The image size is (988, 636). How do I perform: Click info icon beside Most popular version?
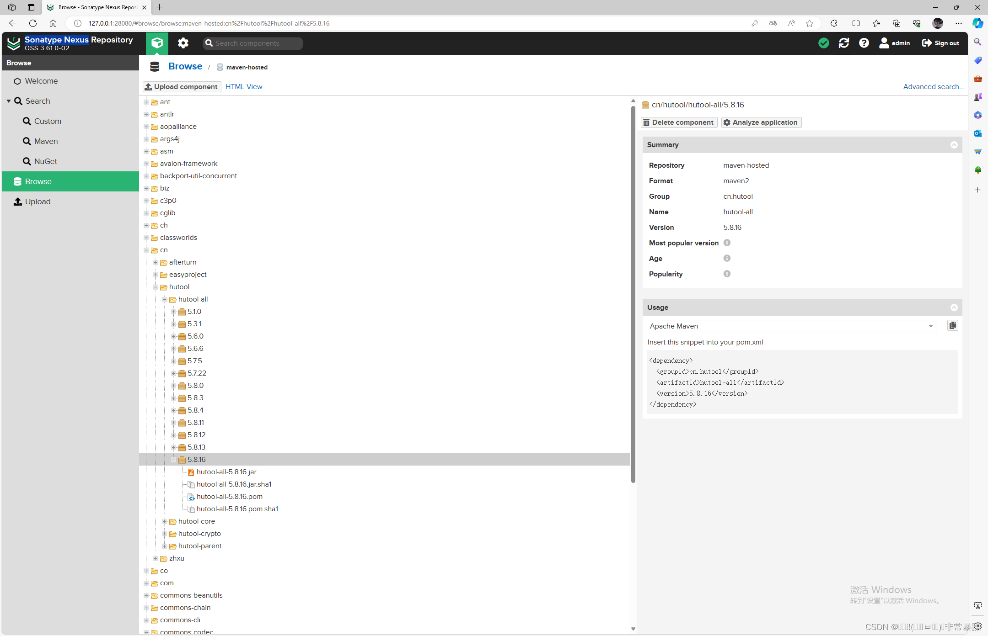point(727,243)
